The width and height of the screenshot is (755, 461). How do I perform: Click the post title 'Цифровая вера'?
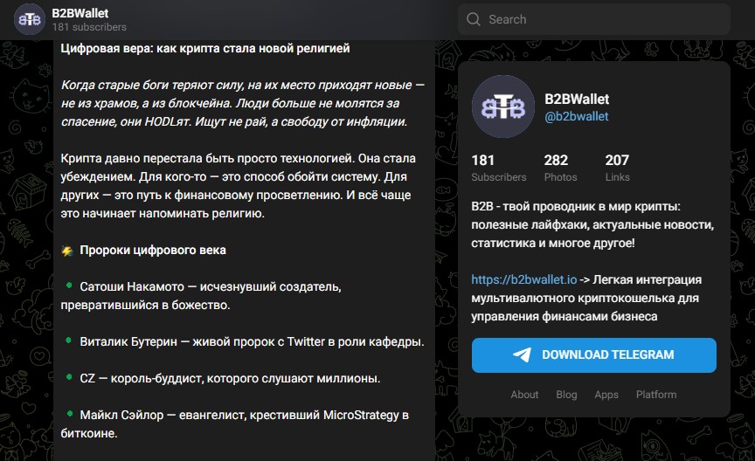click(205, 49)
